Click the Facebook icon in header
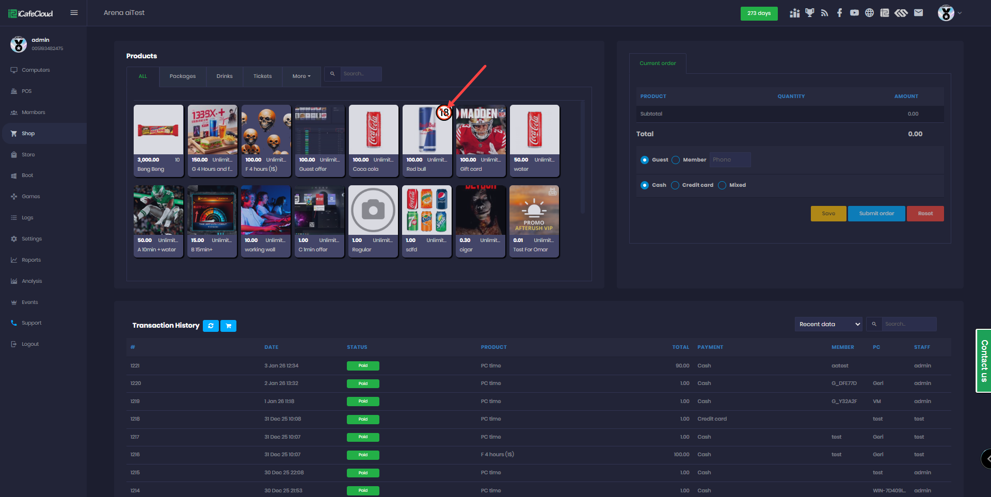991x497 pixels. [x=839, y=13]
